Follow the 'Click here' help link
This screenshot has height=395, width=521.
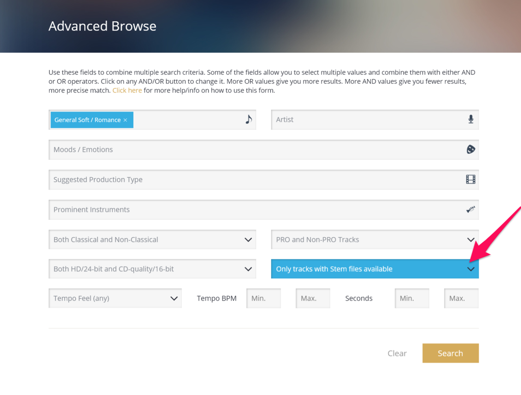pos(127,91)
